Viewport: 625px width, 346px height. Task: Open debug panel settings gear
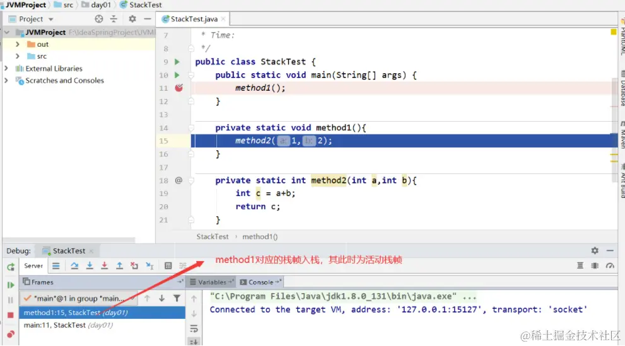tap(595, 250)
